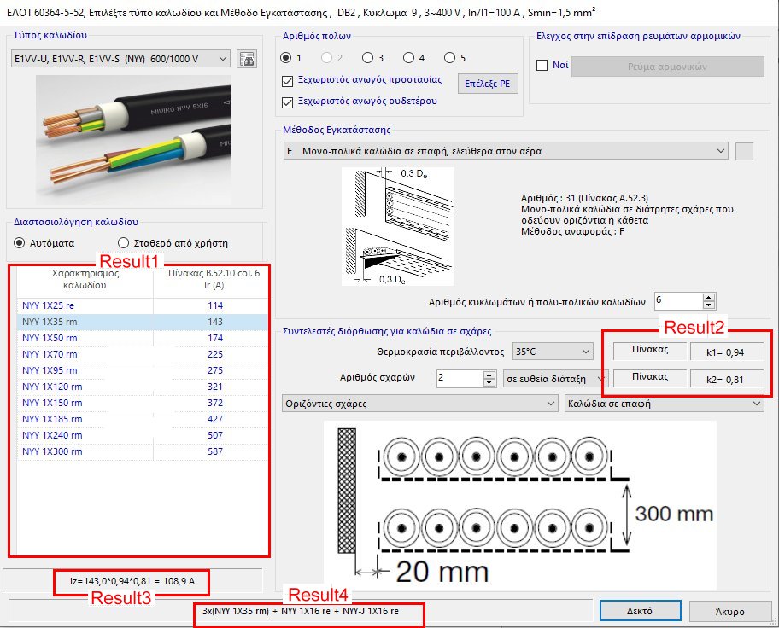
Task: Click k1= 0,94 value field
Action: point(726,352)
